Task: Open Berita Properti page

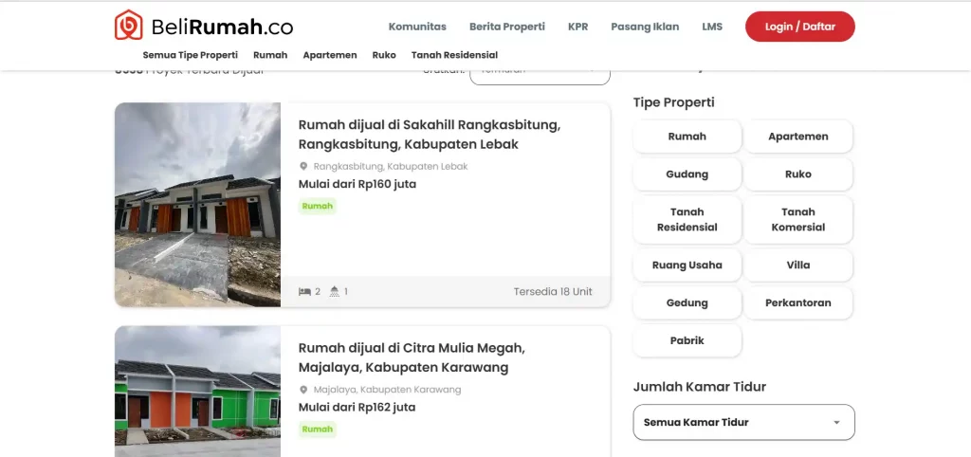Action: pos(507,27)
